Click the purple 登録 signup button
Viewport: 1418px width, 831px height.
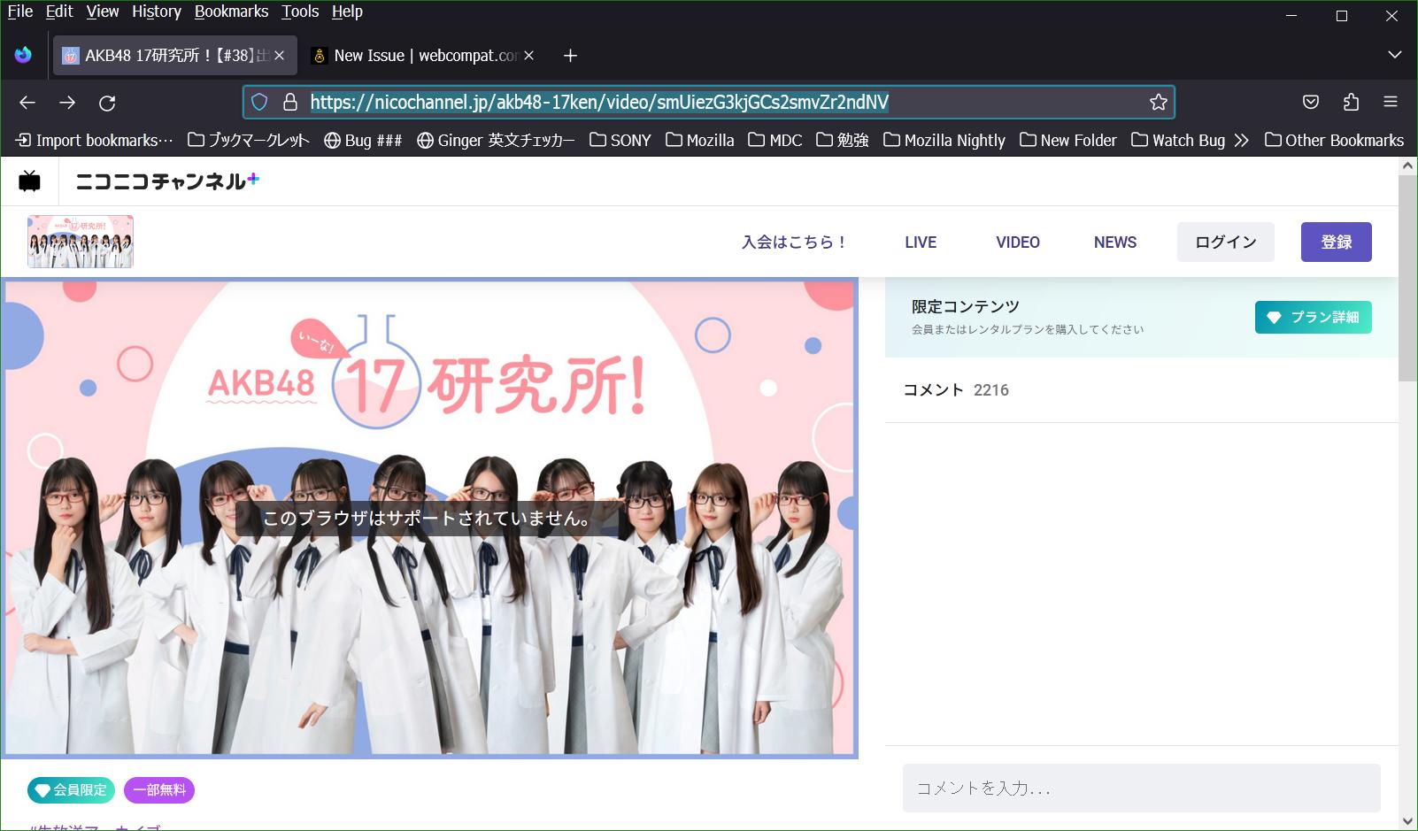[x=1337, y=242]
